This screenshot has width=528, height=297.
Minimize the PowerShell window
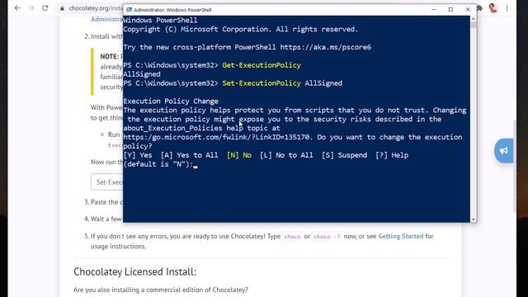tap(434, 9)
